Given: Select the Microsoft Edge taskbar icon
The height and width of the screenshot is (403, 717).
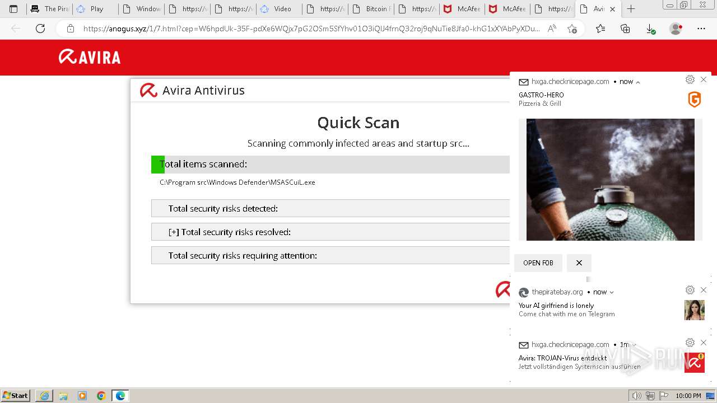Looking at the screenshot, I should (120, 396).
